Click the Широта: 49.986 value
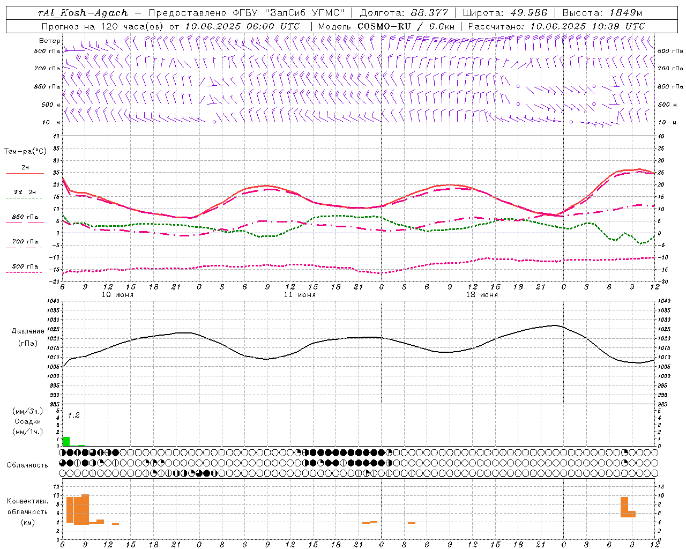Screen dimensions: 686x549 [505, 13]
